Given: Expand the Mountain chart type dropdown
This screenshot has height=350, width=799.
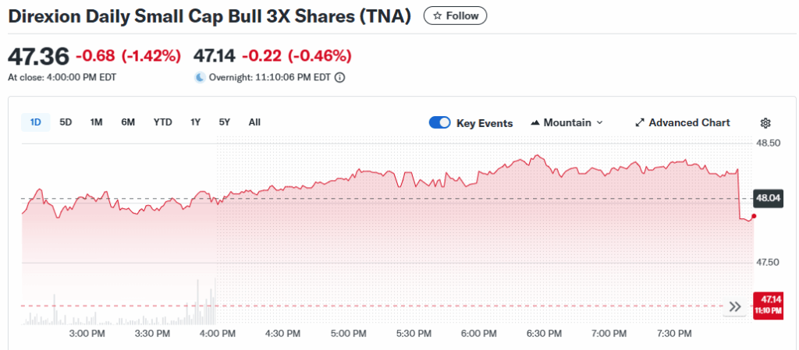Looking at the screenshot, I should (x=566, y=122).
